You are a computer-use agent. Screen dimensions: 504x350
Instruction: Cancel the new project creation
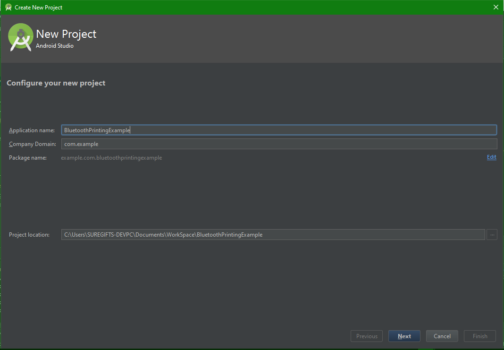(442, 336)
